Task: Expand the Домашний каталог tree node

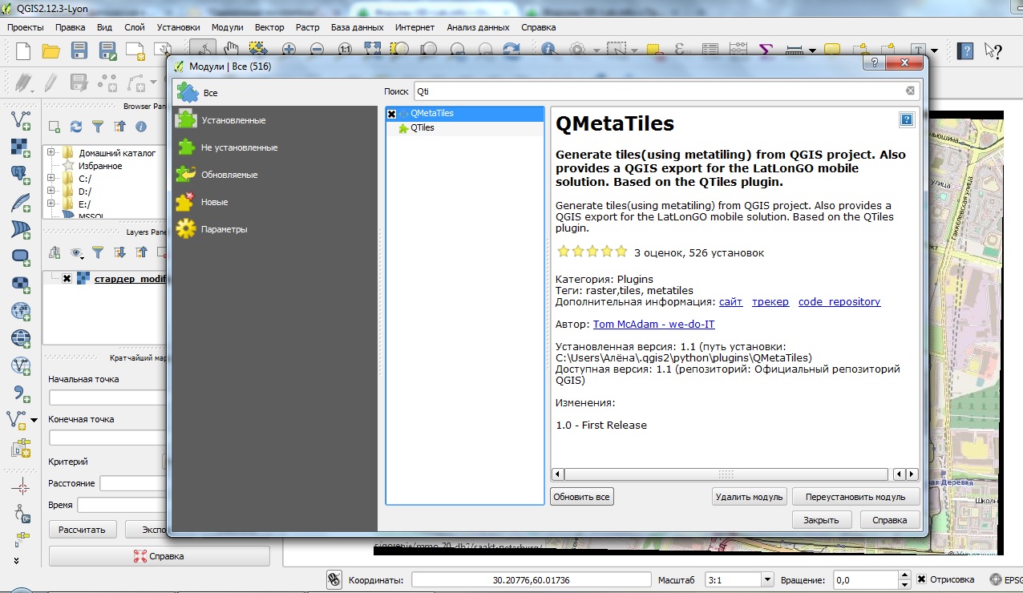Action: (x=51, y=152)
